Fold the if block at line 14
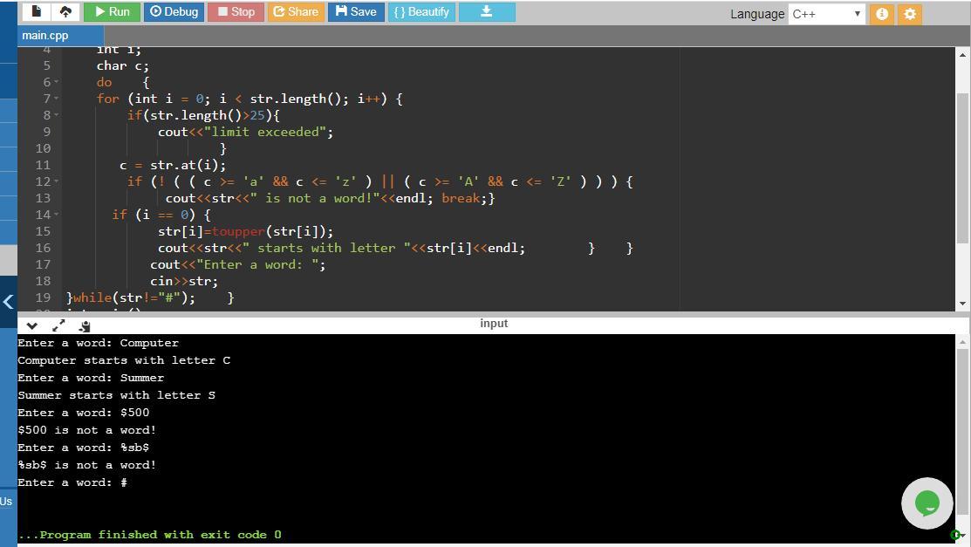Viewport: 971px width, 547px height. click(57, 215)
